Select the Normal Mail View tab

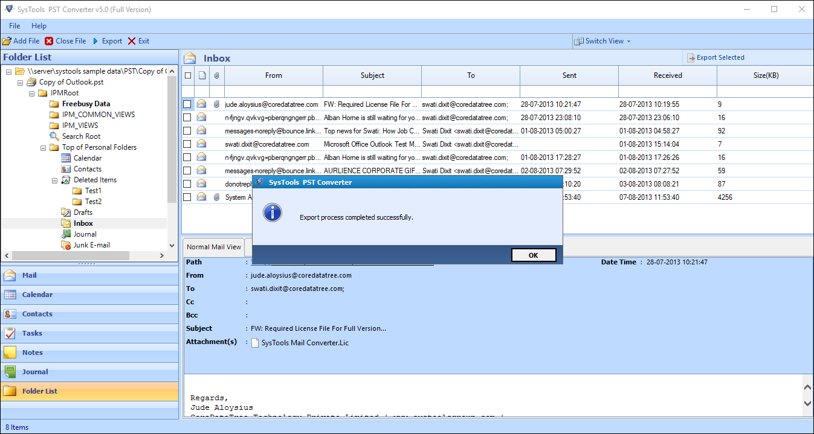click(x=214, y=247)
